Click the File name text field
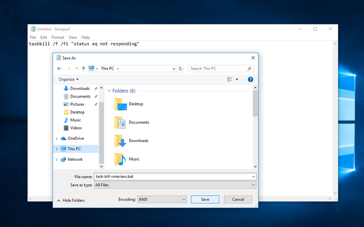This screenshot has width=364, height=227. (172, 177)
